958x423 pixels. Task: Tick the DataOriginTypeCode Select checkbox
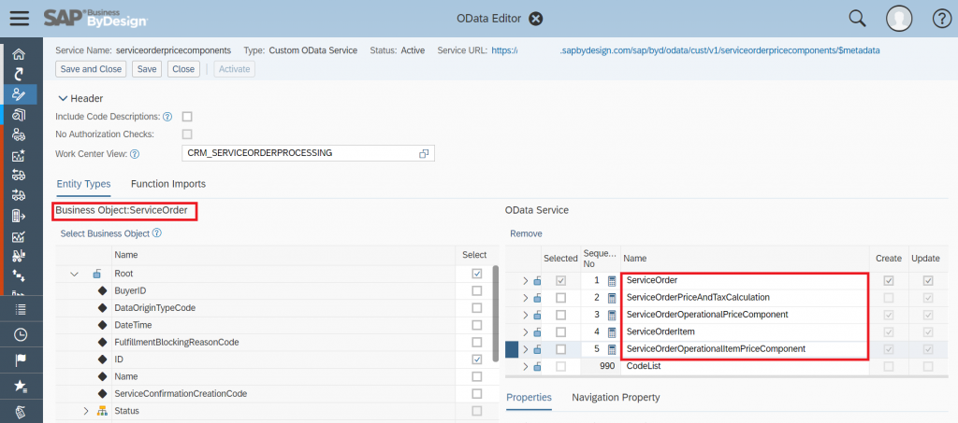[476, 308]
